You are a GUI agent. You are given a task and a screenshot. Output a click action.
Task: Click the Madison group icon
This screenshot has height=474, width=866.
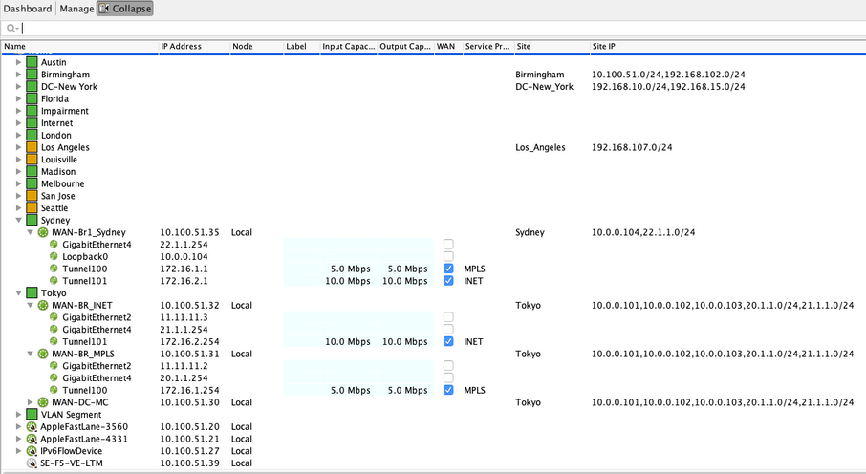pos(32,172)
